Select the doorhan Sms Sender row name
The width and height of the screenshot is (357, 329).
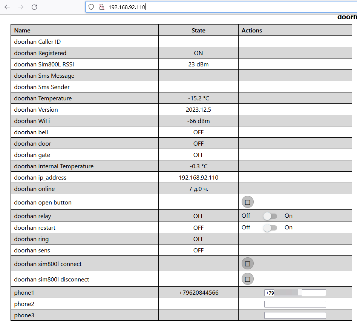(x=42, y=87)
